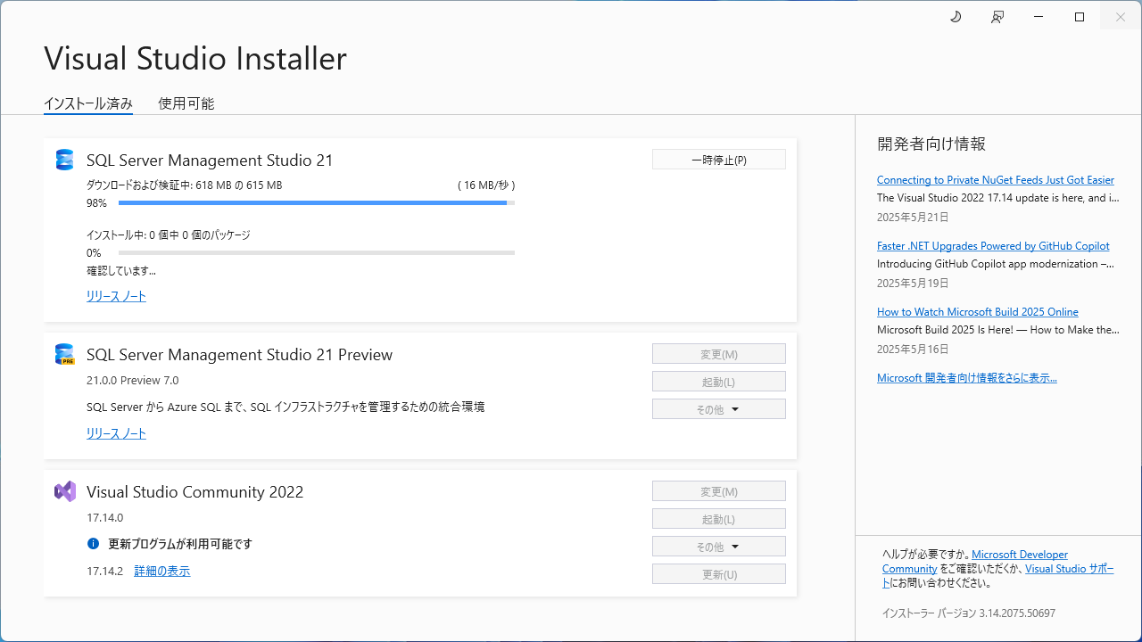The height and width of the screenshot is (642, 1142).
Task: Switch to the インストール済み tab
Action: (88, 103)
